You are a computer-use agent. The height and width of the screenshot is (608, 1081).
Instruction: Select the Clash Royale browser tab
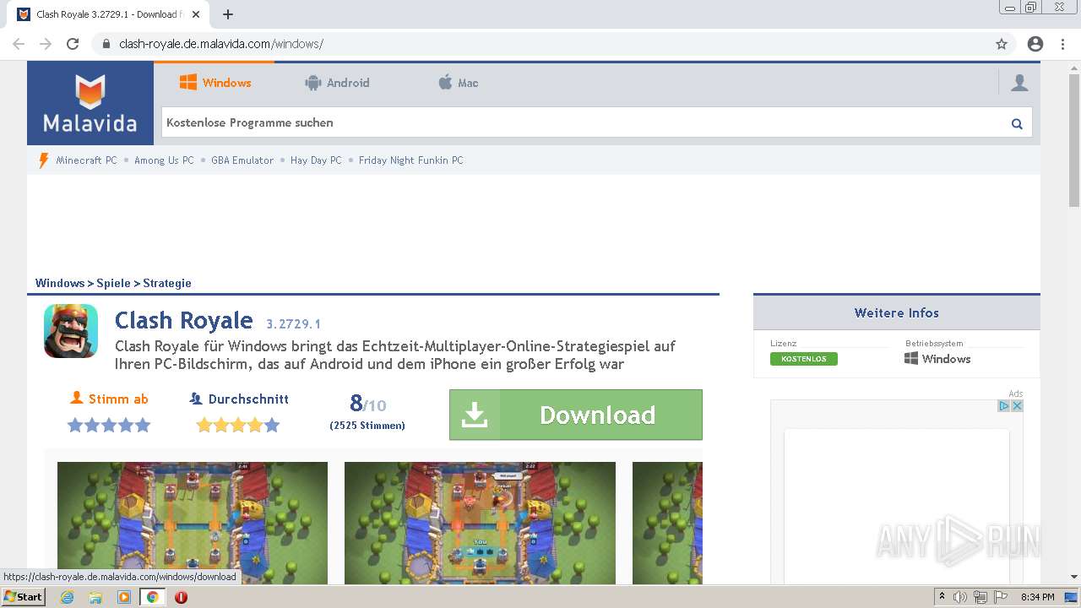(x=109, y=14)
